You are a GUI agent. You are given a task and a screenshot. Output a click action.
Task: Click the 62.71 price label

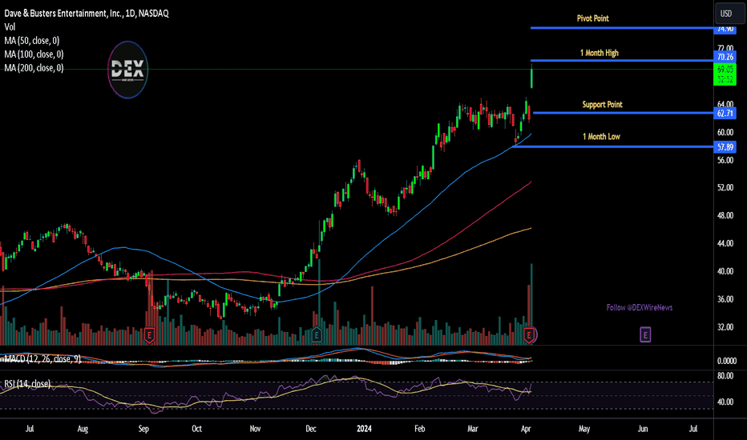click(725, 114)
